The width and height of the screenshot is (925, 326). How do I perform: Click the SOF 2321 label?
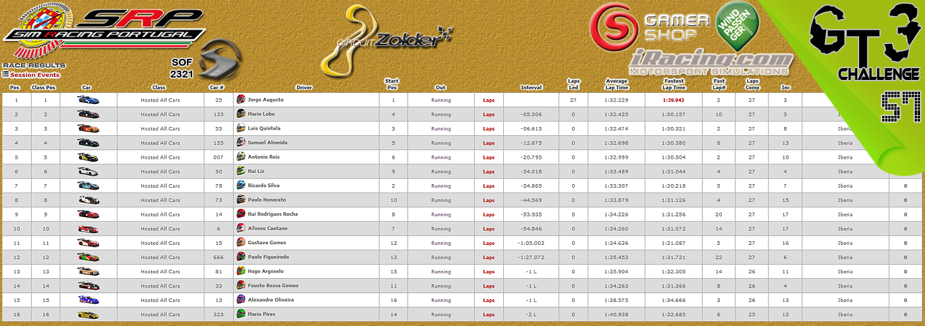pos(183,68)
